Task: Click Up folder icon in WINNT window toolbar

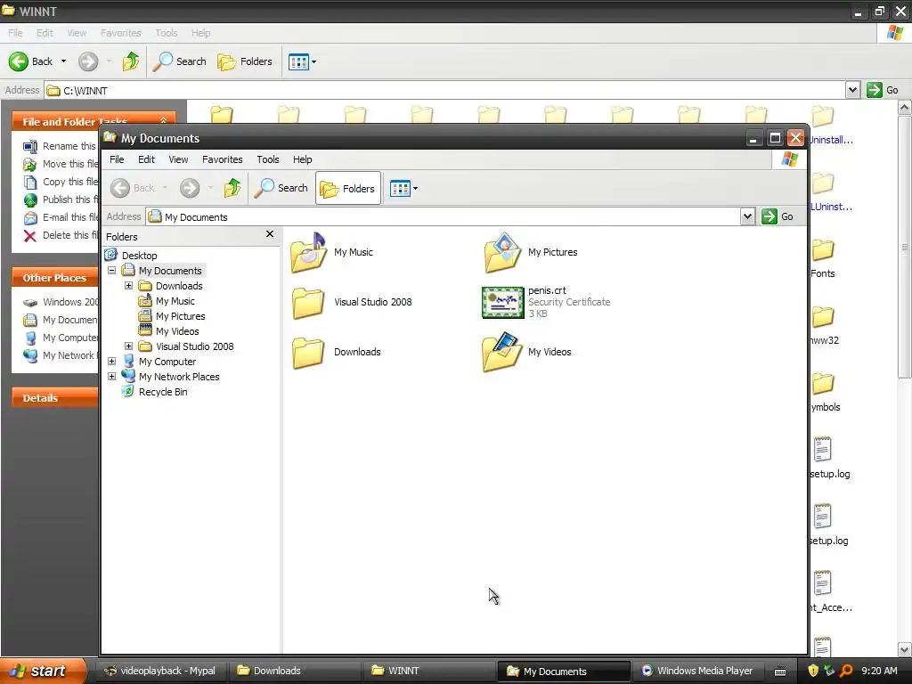Action: (x=131, y=61)
